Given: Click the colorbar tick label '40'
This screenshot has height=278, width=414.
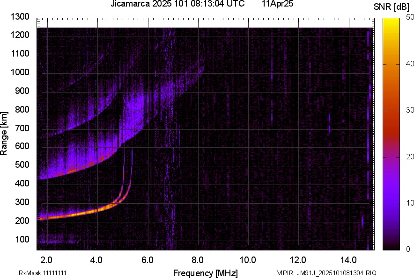Looking at the screenshot, I should point(410,64).
